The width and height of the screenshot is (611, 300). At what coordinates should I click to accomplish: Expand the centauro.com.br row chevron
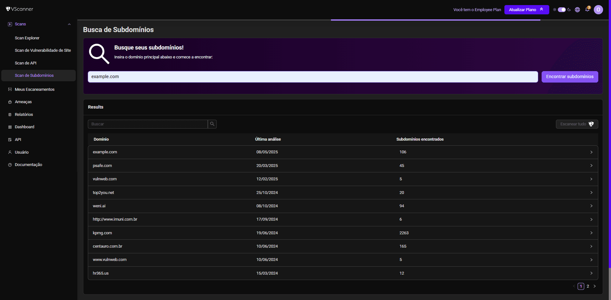591,246
